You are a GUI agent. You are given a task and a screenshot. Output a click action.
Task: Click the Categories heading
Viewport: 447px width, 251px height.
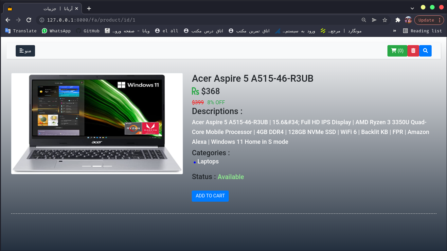(x=211, y=153)
